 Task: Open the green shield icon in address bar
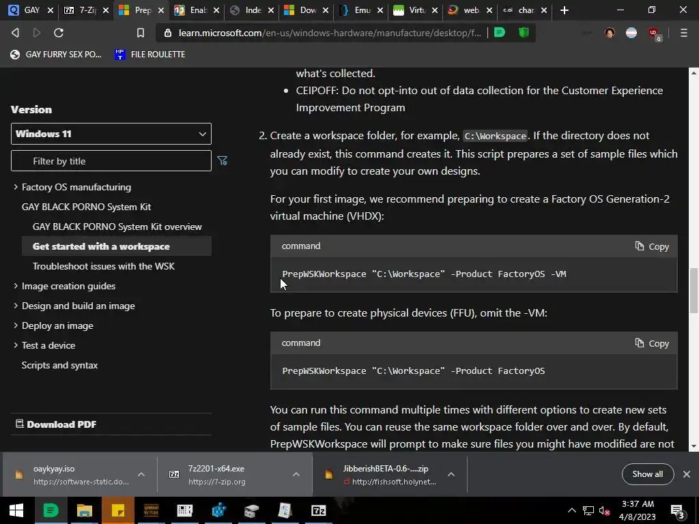[524, 33]
